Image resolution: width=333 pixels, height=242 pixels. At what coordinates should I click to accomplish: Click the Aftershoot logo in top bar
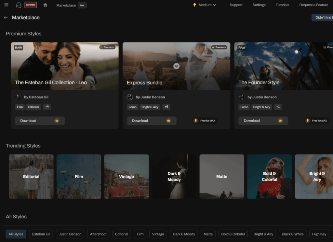(20, 5)
